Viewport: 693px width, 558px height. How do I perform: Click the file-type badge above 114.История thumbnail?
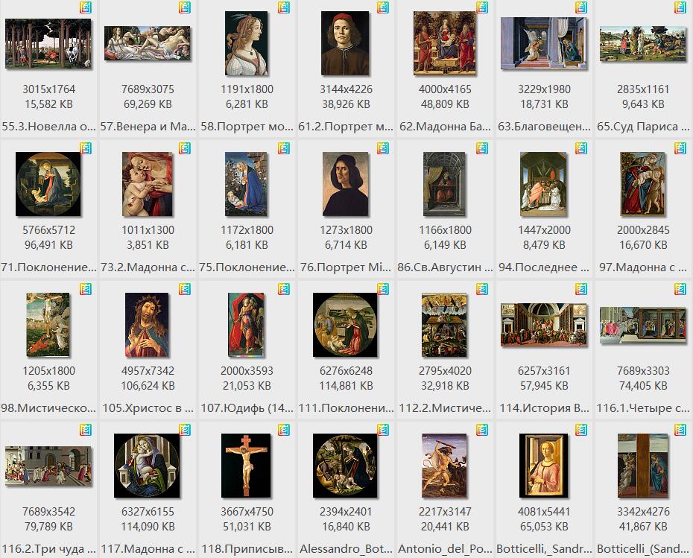coord(580,289)
